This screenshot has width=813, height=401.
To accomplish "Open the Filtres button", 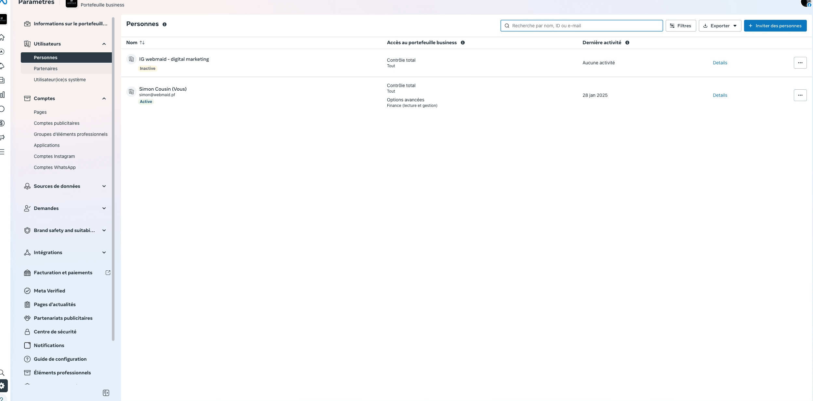I will 681,26.
